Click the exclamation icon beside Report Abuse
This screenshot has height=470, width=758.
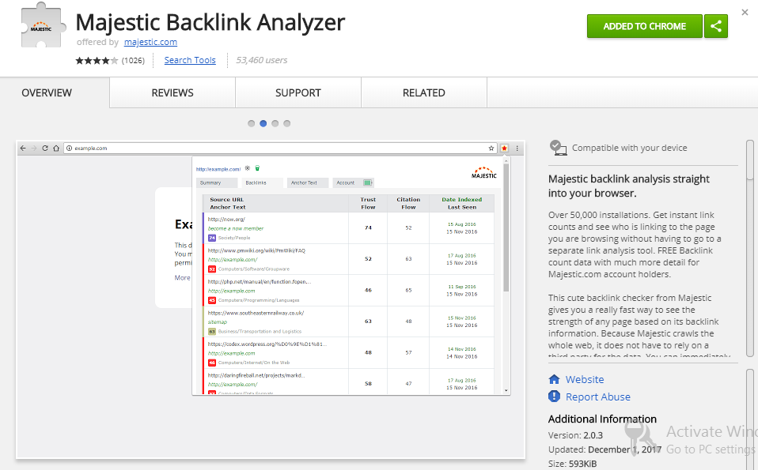point(554,397)
